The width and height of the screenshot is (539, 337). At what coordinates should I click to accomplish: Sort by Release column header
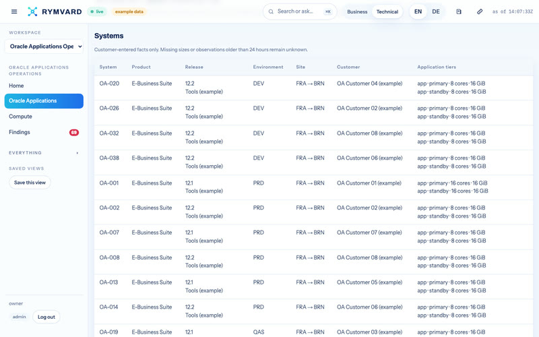pyautogui.click(x=194, y=67)
